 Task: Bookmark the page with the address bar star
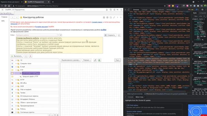click(165, 6)
